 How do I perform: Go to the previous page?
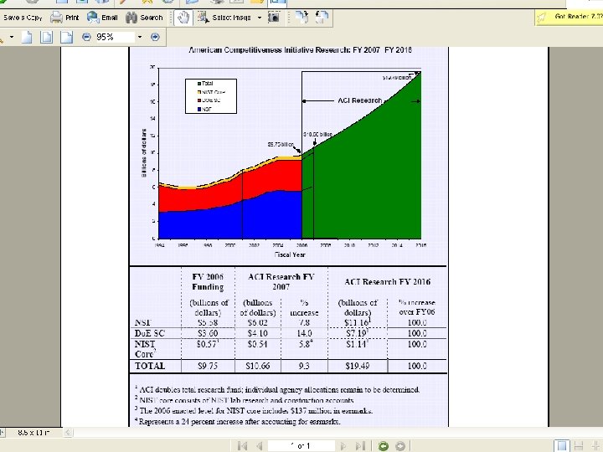pos(260,446)
